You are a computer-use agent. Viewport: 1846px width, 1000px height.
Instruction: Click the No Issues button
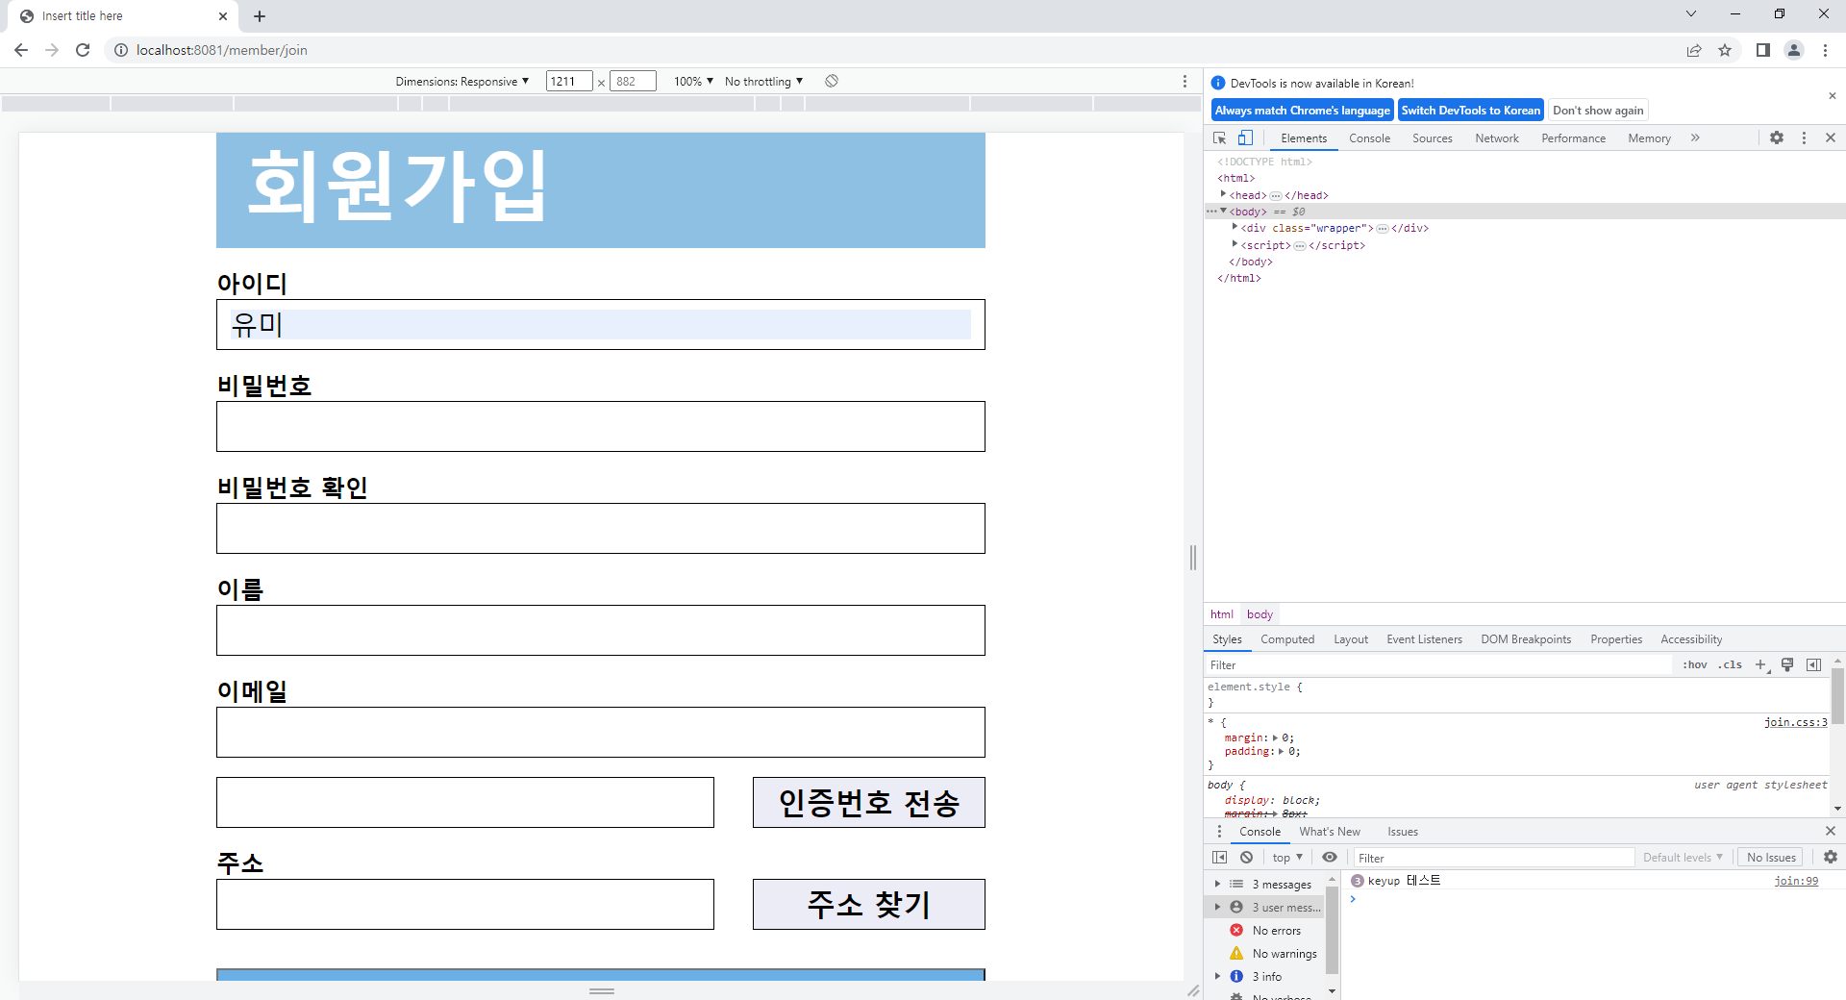1771,858
